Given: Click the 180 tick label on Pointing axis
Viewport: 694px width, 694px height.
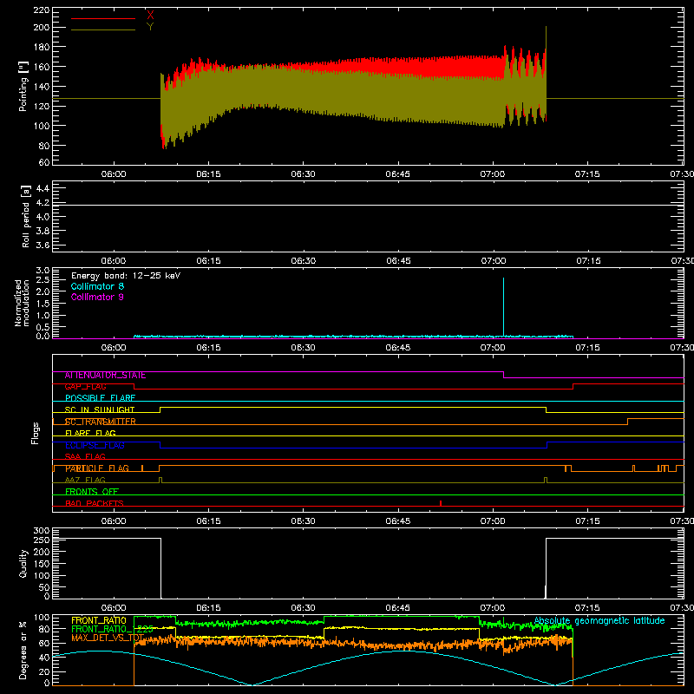Looking at the screenshot, I should (x=41, y=47).
